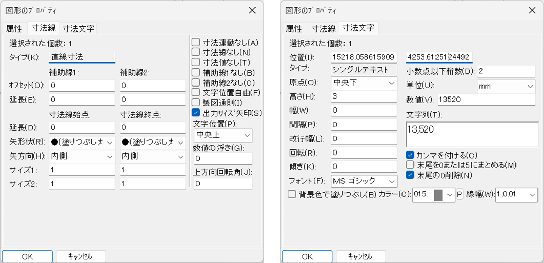Select 寸法線 tab in right dialog
This screenshot has height=263, width=544.
[323, 28]
